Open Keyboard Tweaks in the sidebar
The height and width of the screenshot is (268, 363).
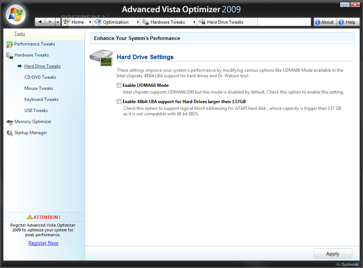(41, 99)
